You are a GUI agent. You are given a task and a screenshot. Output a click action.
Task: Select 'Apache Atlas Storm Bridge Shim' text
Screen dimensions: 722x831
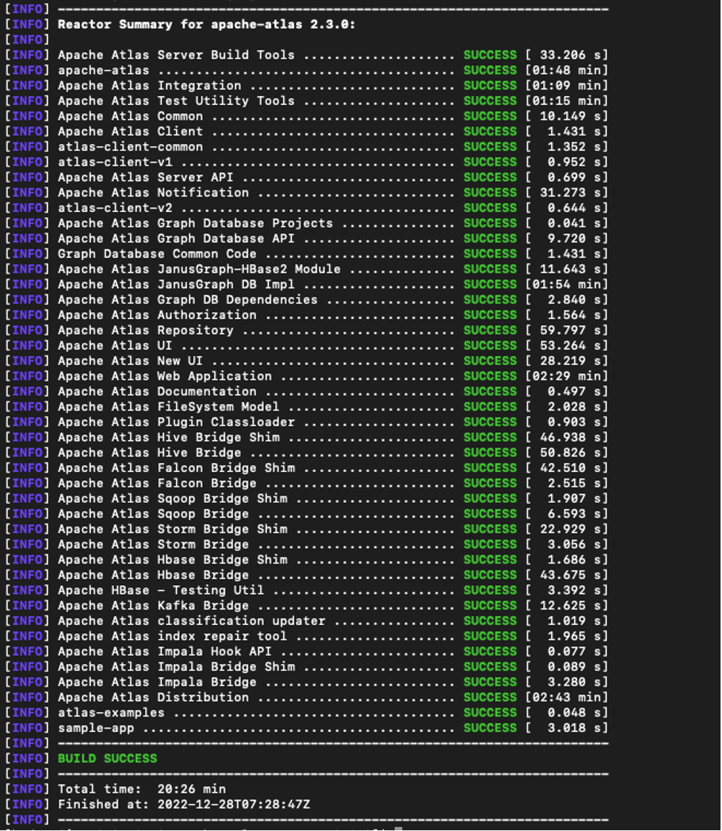point(172,530)
